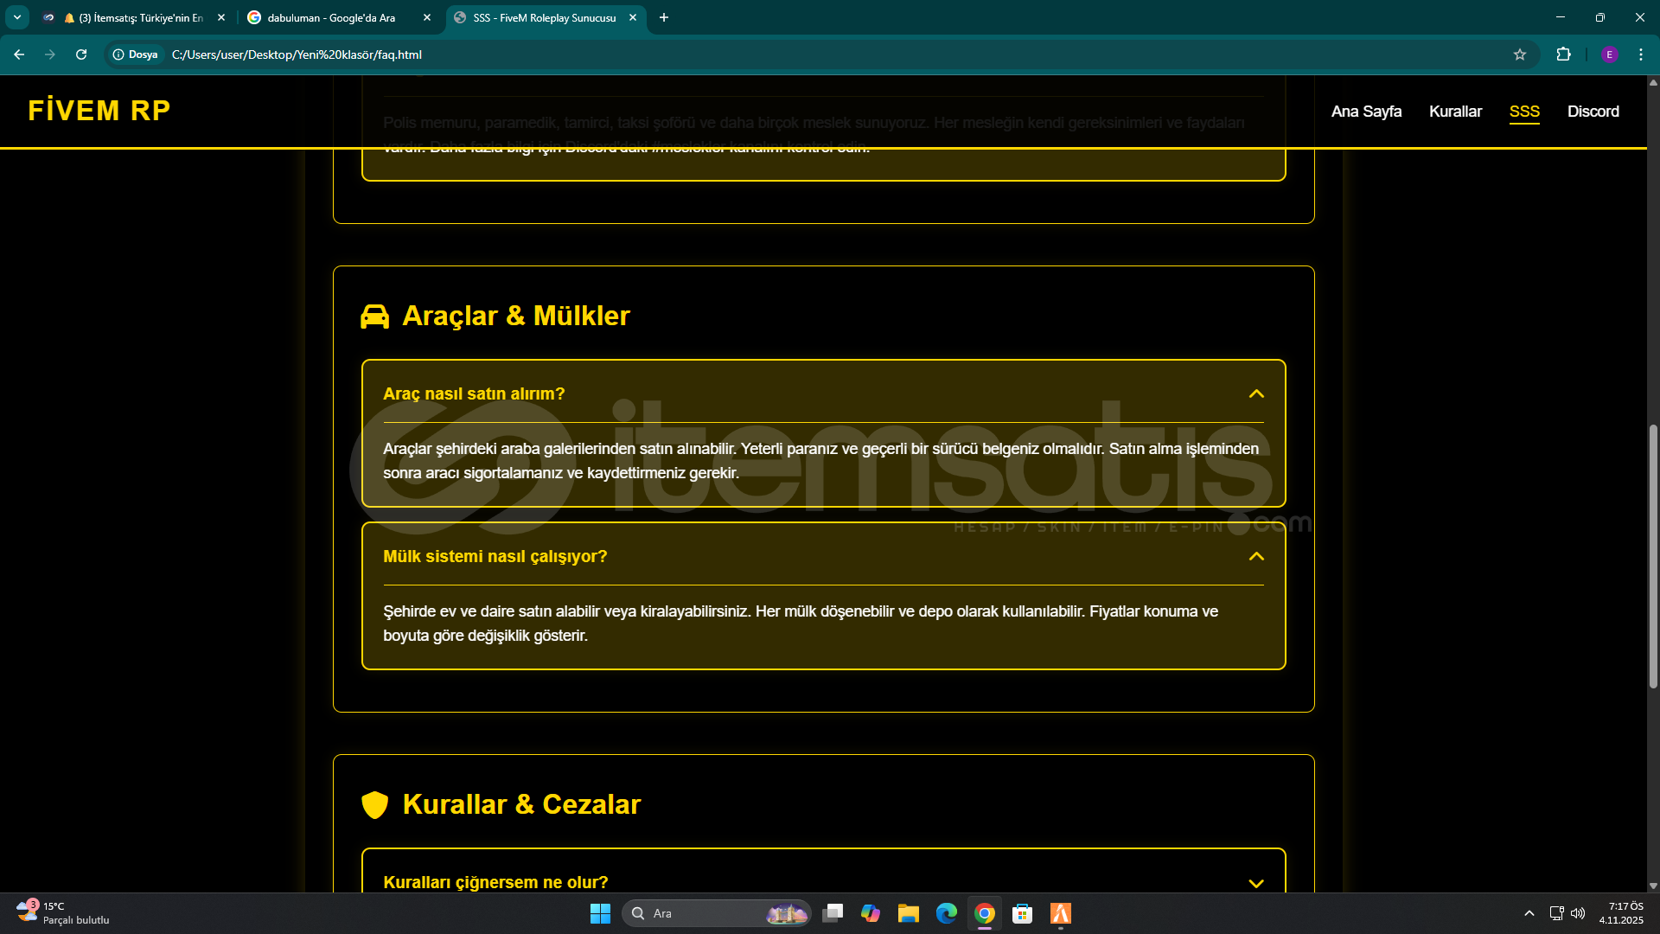
Task: Switch to the İtemsatış browser tab
Action: (x=138, y=17)
